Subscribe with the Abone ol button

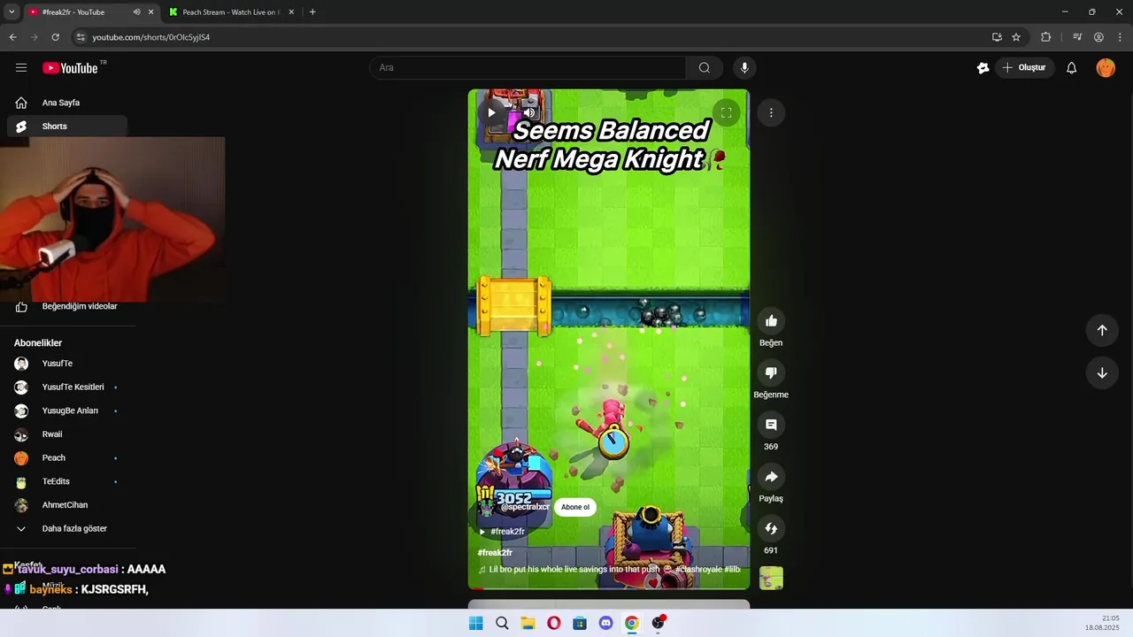pyautogui.click(x=575, y=507)
